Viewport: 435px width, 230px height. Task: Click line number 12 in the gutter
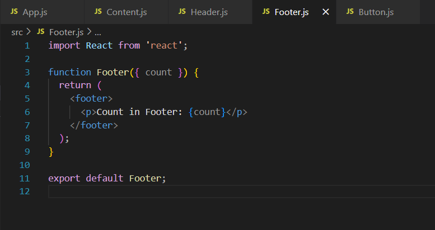tap(25, 191)
